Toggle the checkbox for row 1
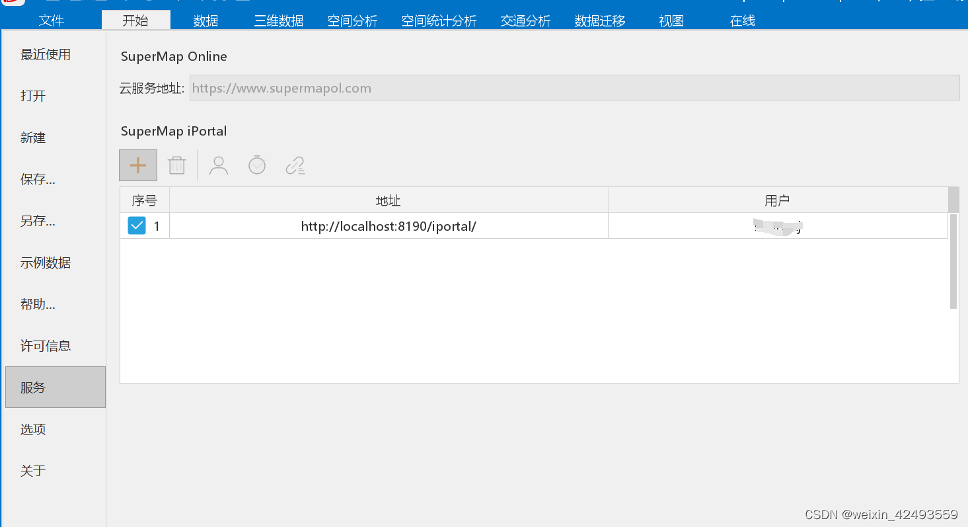This screenshot has height=527, width=968. [x=137, y=226]
